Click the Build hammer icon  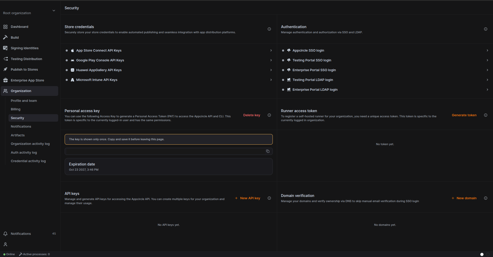5,37
